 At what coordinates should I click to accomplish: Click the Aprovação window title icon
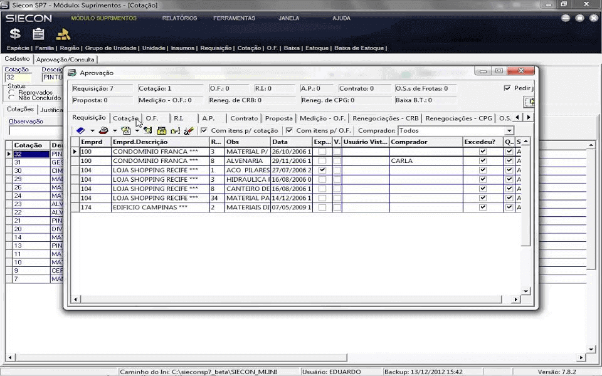[71, 73]
